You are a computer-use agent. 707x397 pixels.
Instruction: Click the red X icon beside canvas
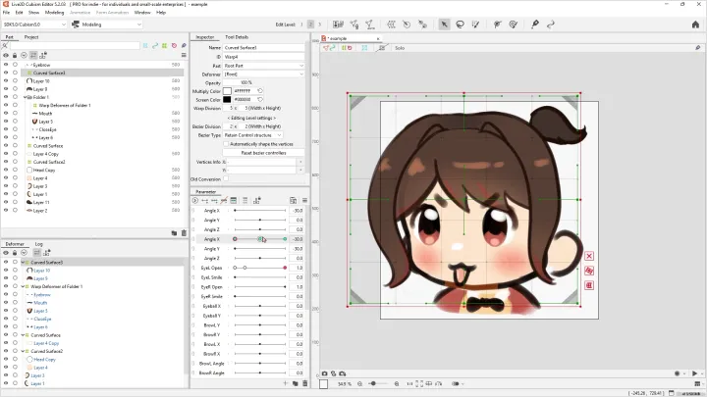pos(589,256)
